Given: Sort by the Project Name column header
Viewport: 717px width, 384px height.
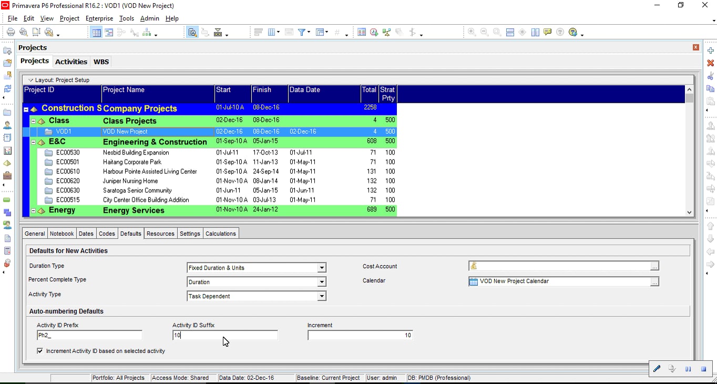Looking at the screenshot, I should point(158,94).
